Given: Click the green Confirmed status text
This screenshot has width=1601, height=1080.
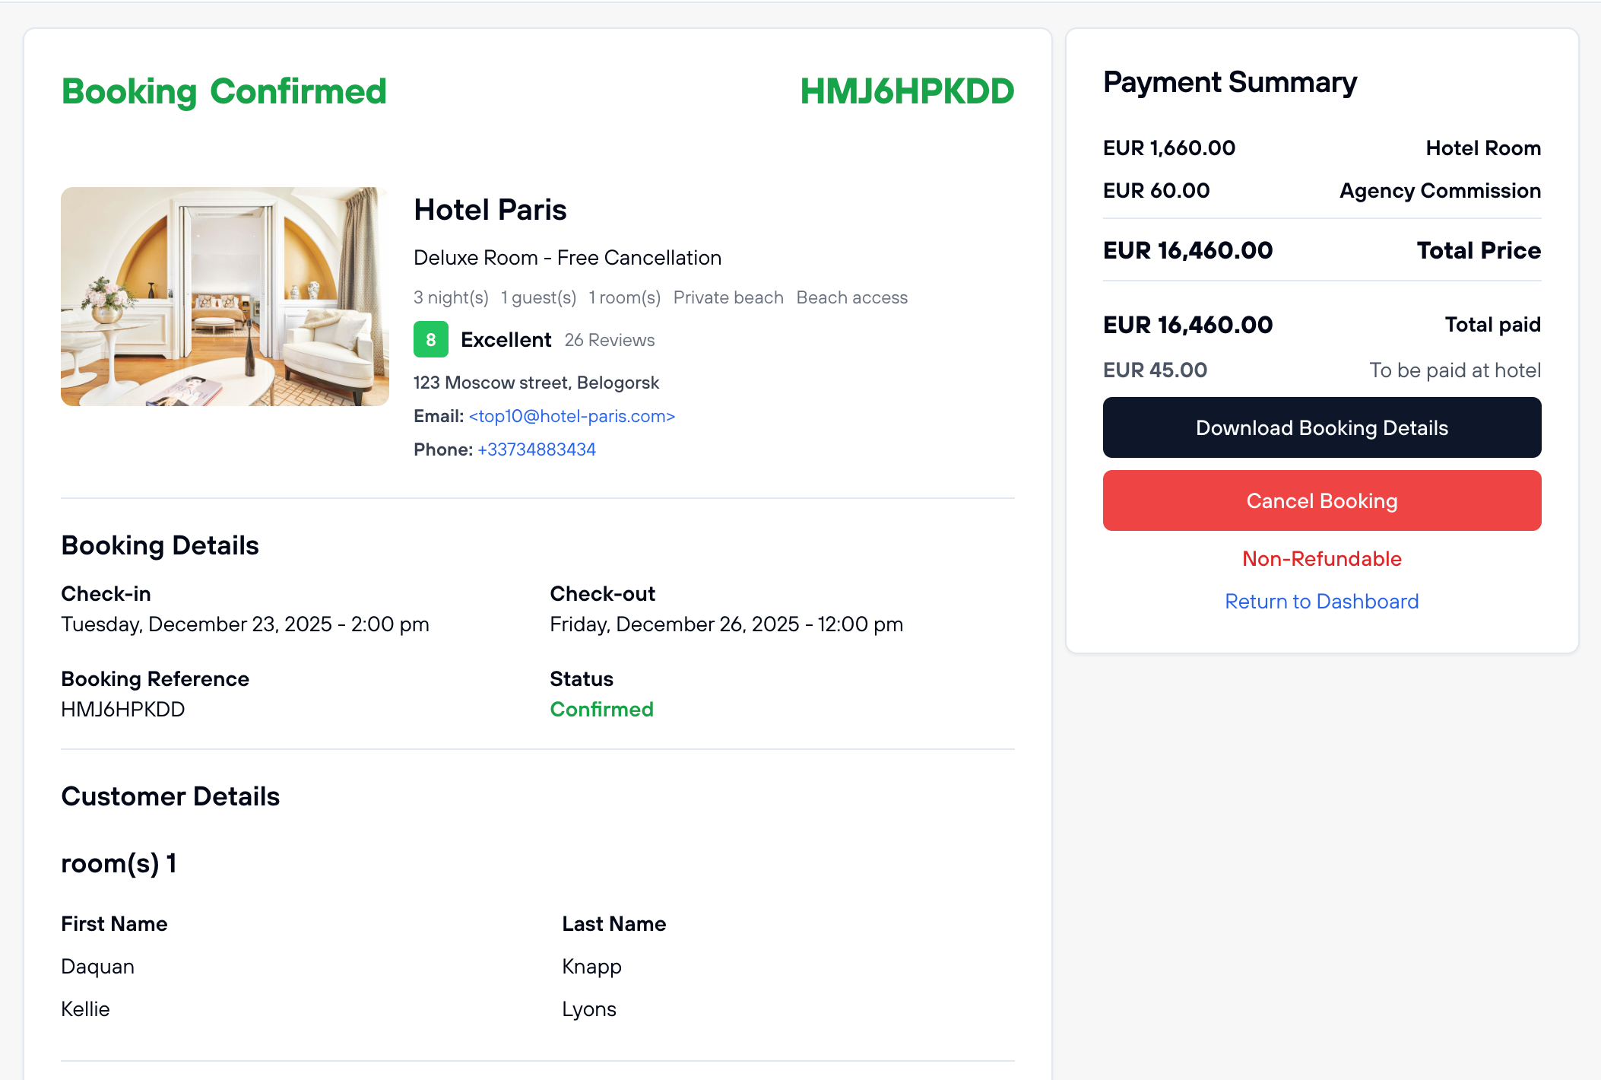Looking at the screenshot, I should [x=601, y=710].
